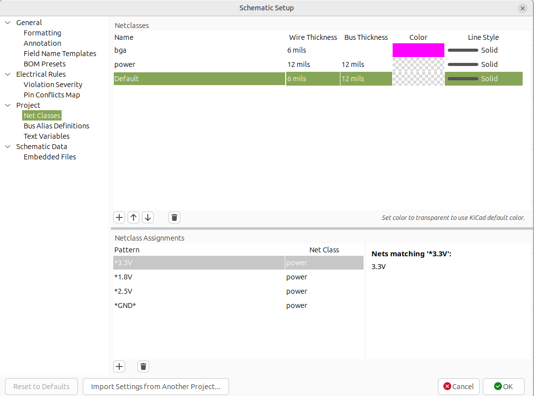
Task: Delete selected netclass with trash icon
Action: point(174,217)
